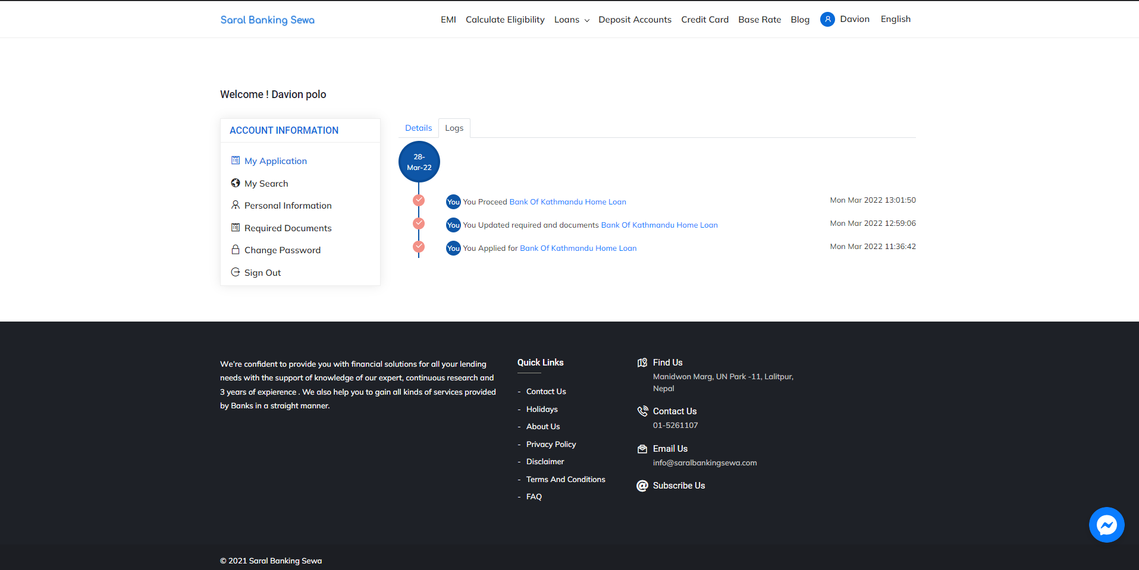1139x570 pixels.
Task: Click the padlock icon for Change Password
Action: point(236,250)
